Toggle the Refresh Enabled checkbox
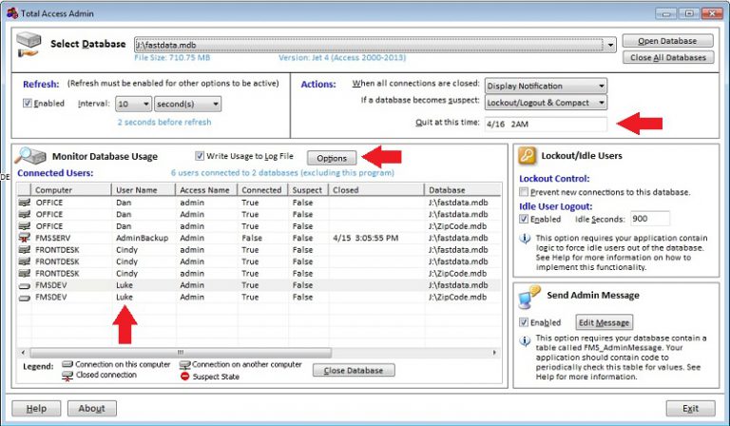The height and width of the screenshot is (426, 730). [28, 104]
